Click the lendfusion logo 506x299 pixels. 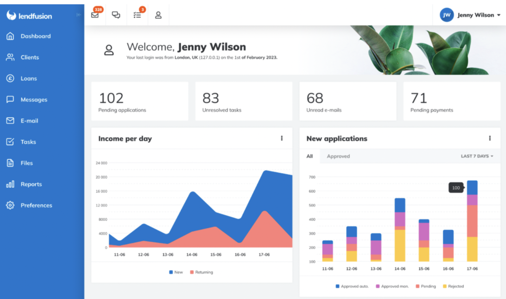click(30, 16)
